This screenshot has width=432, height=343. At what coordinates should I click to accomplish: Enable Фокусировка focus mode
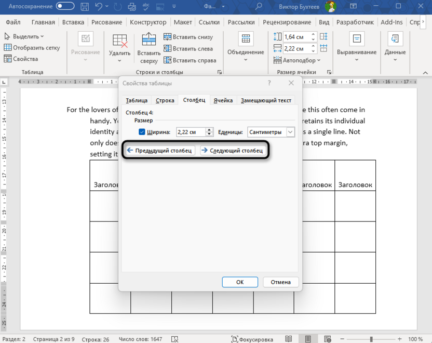tap(252, 339)
